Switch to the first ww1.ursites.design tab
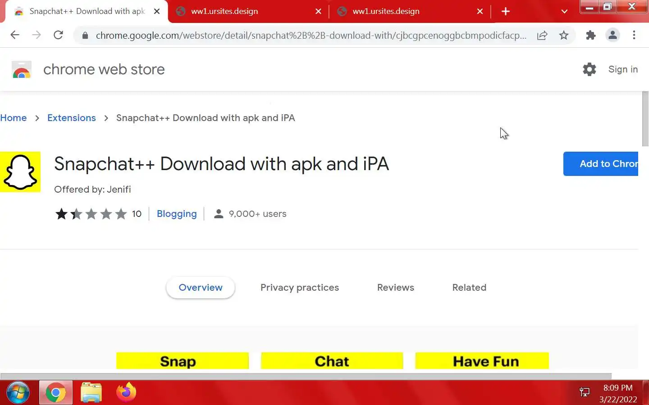 tap(248, 11)
